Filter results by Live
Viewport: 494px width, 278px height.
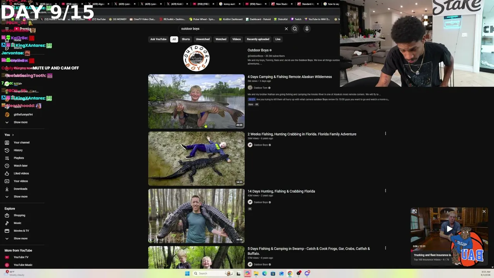point(278,39)
